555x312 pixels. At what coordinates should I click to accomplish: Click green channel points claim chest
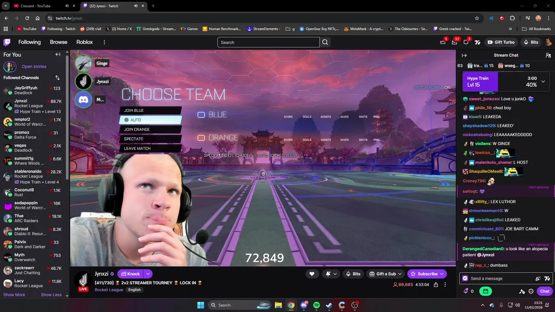click(486, 291)
